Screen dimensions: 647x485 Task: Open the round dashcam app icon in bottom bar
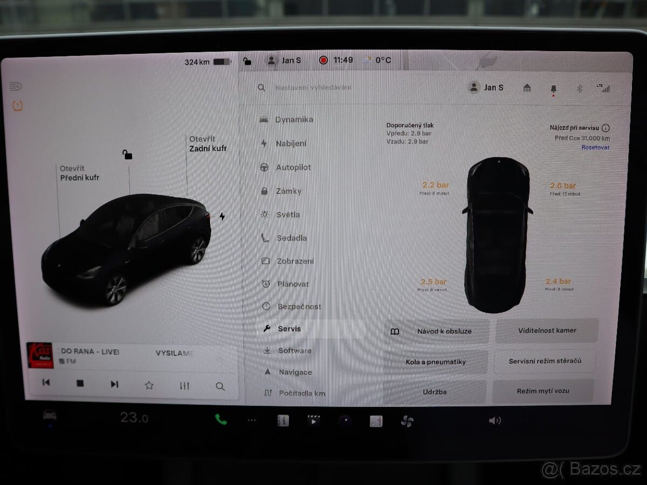345,421
